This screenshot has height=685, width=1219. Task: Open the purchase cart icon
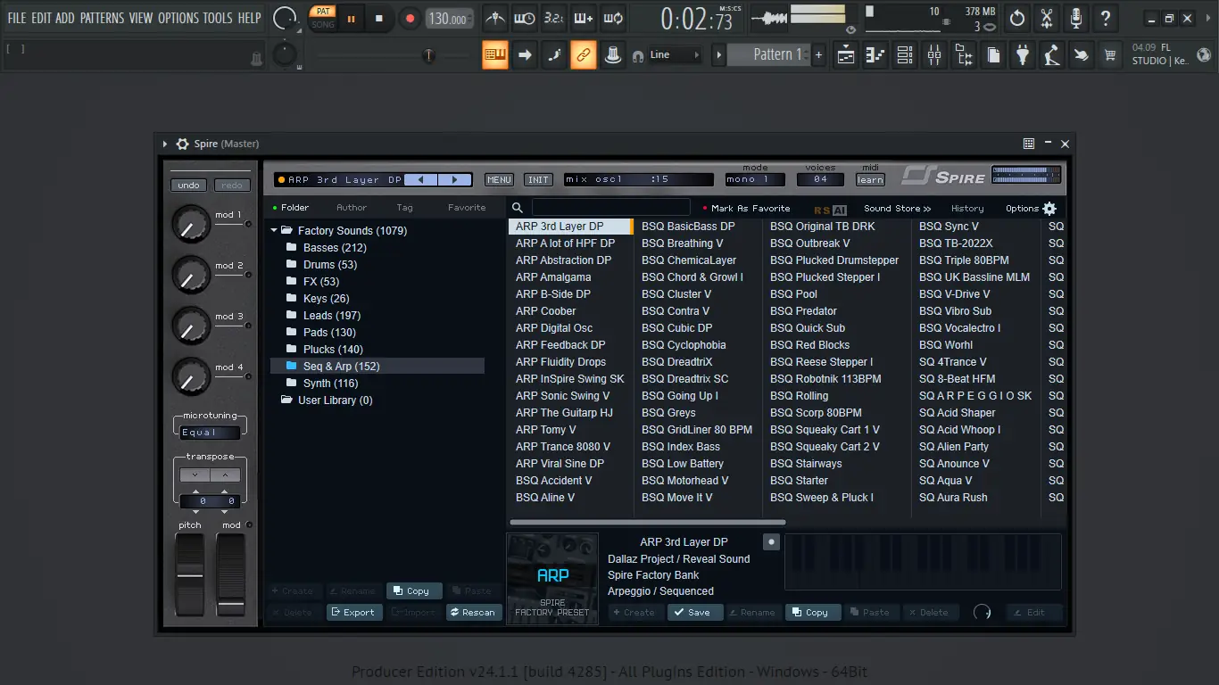1109,54
